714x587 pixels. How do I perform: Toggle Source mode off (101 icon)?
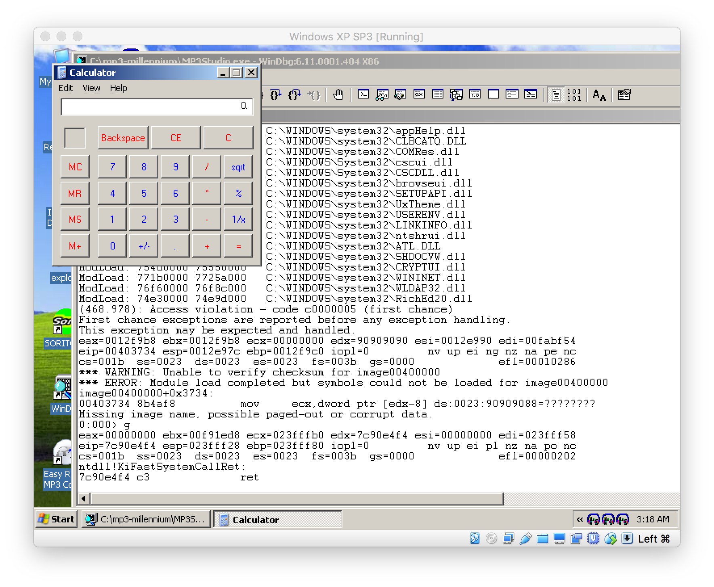(574, 95)
